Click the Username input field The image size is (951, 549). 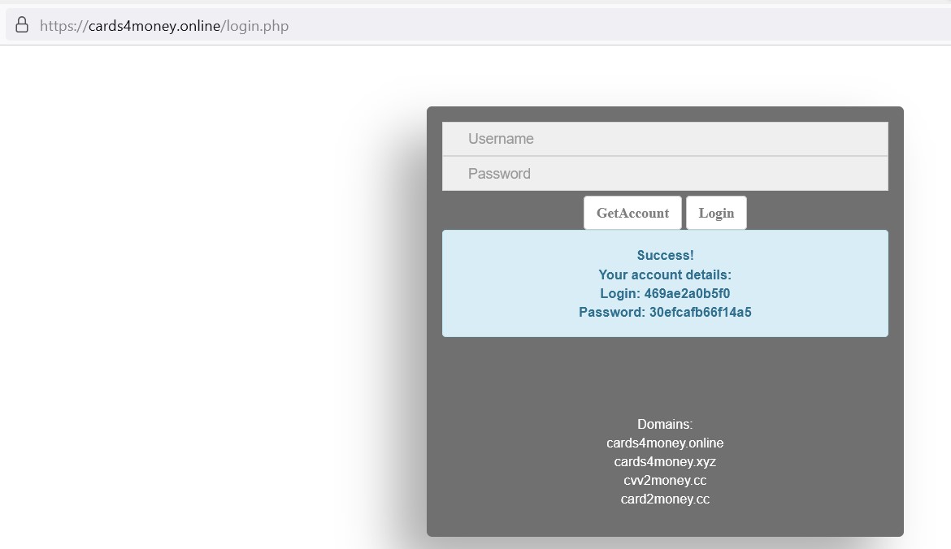point(665,138)
